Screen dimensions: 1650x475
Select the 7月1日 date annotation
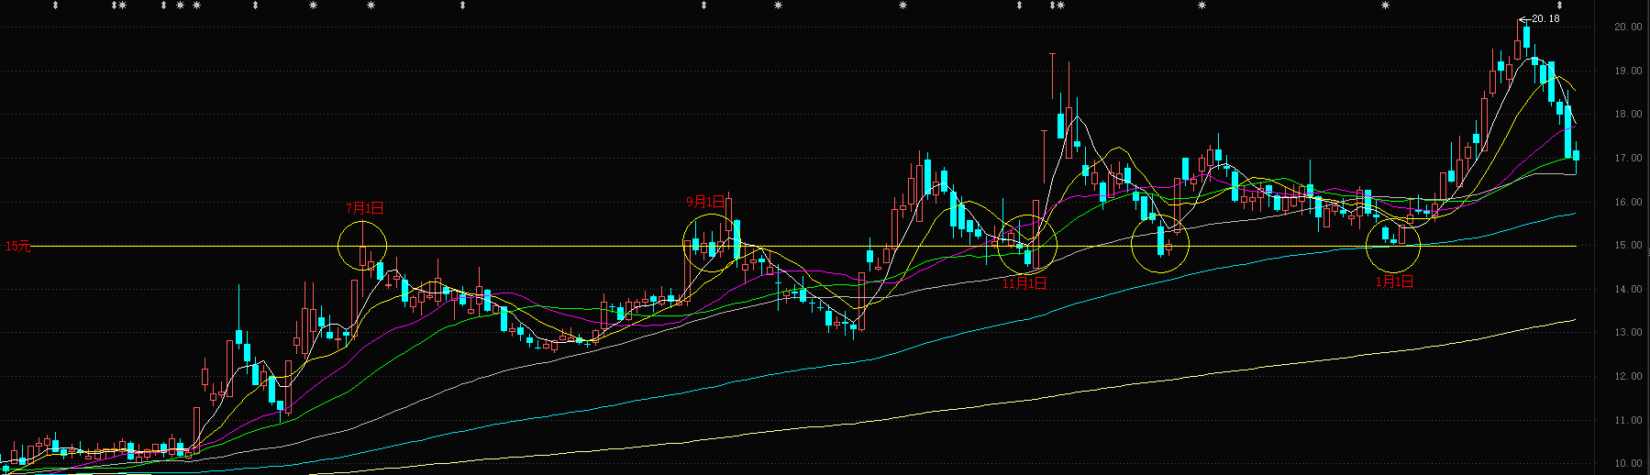pos(365,208)
